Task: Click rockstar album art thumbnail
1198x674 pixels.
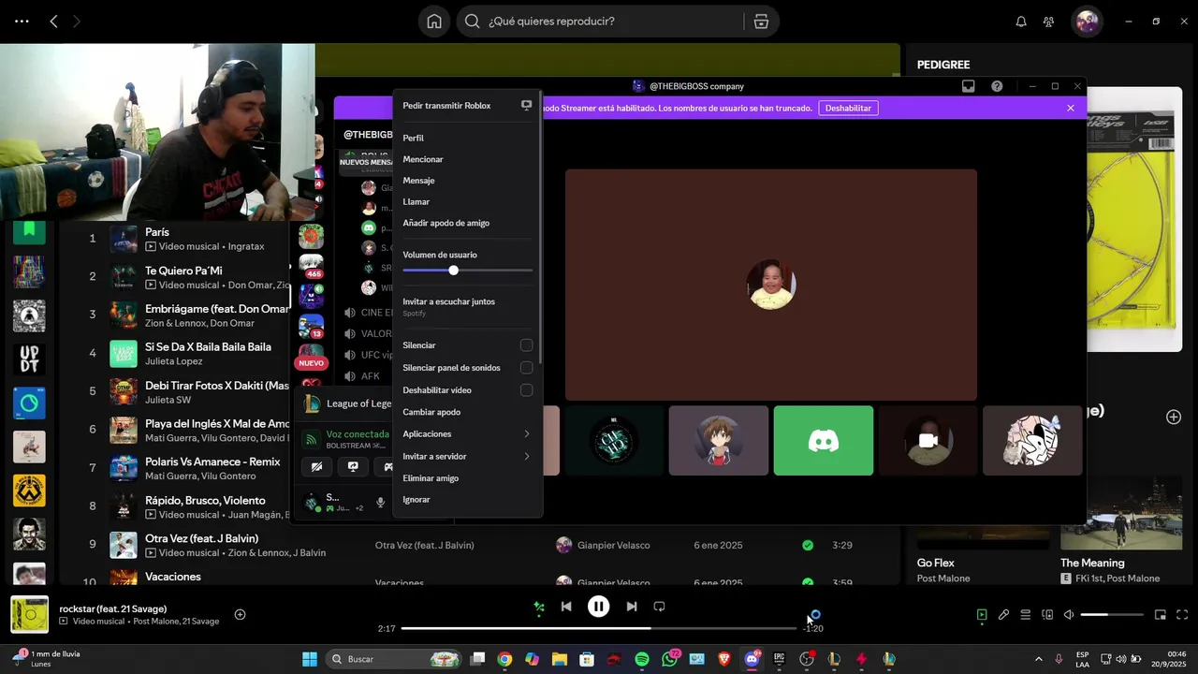Action: pos(30,614)
